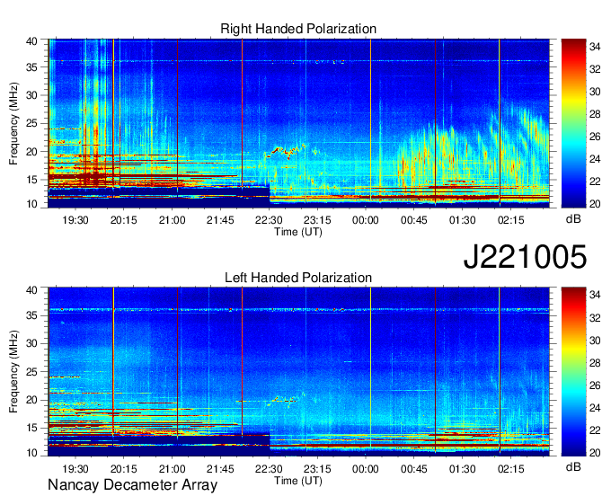Click the '28' value on the lower colorbar
The height and width of the screenshot is (496, 611).
(x=595, y=363)
